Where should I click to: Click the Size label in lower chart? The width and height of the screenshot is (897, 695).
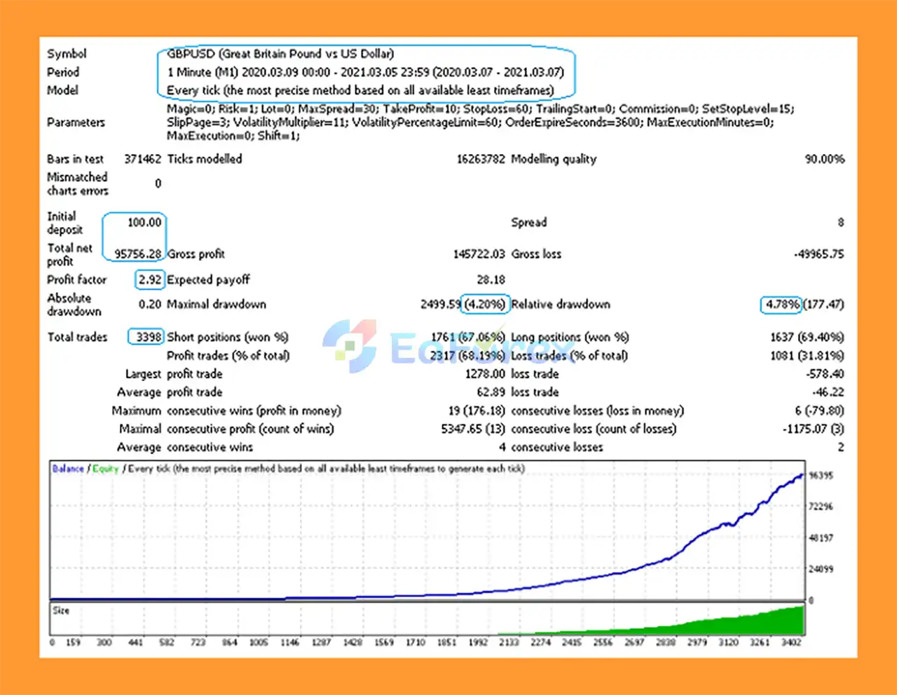(61, 610)
